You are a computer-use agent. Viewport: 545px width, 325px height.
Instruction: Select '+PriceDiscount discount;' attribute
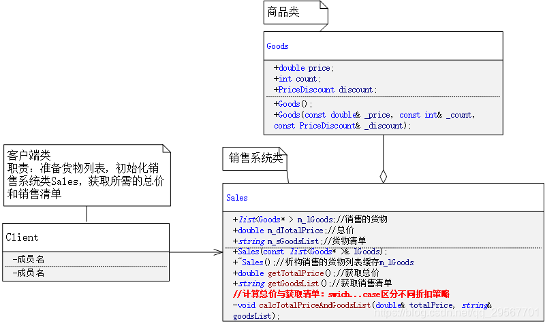326,90
